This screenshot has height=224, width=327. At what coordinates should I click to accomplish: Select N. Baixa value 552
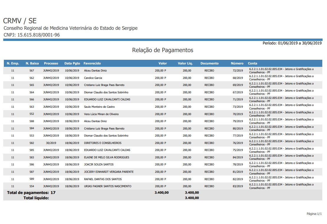click(x=32, y=114)
